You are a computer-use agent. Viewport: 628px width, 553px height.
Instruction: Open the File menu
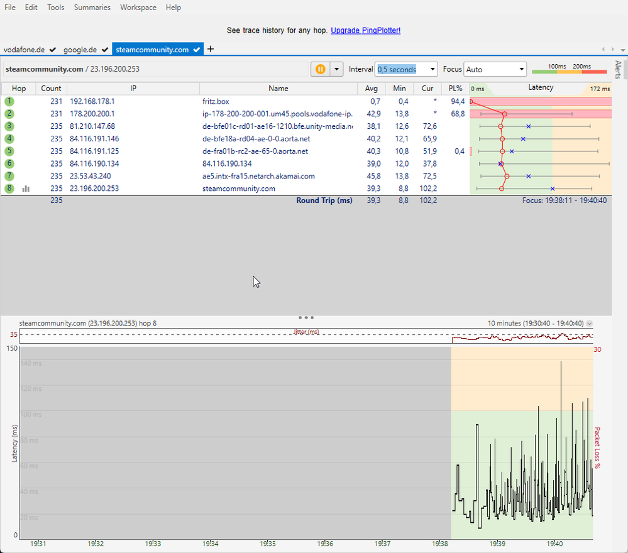click(x=10, y=7)
